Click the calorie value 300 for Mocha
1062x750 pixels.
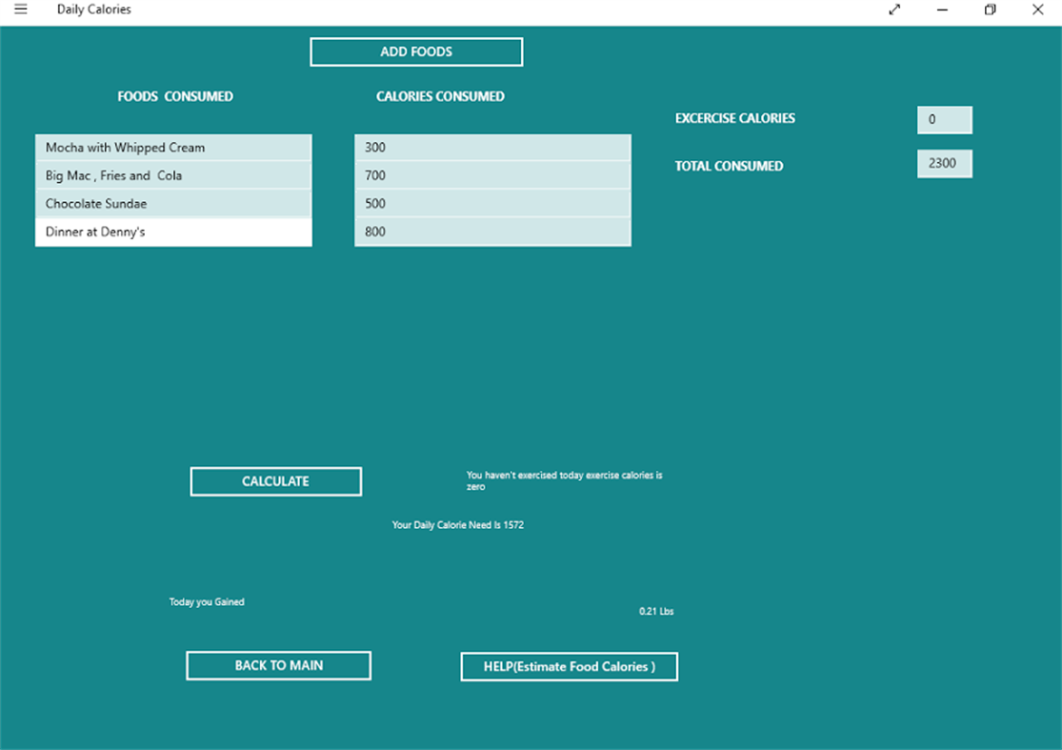coord(492,147)
